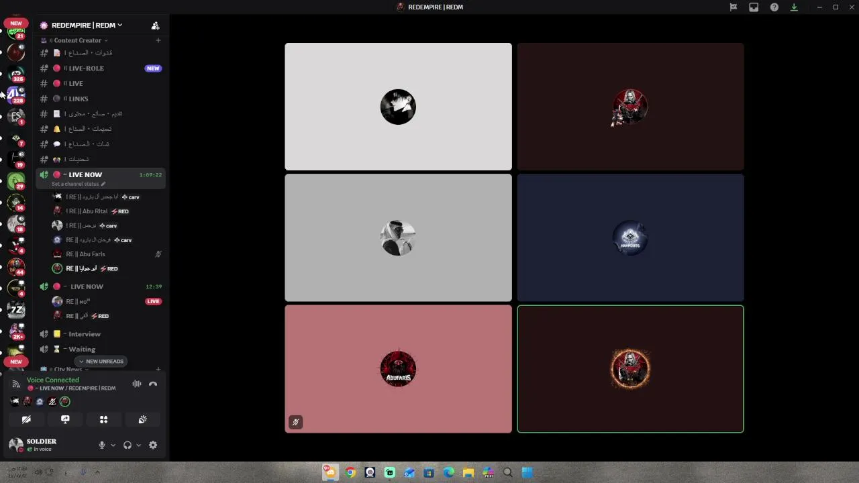Viewport: 859px width, 483px height.
Task: Share your screen in voice channel
Action: pos(65,419)
